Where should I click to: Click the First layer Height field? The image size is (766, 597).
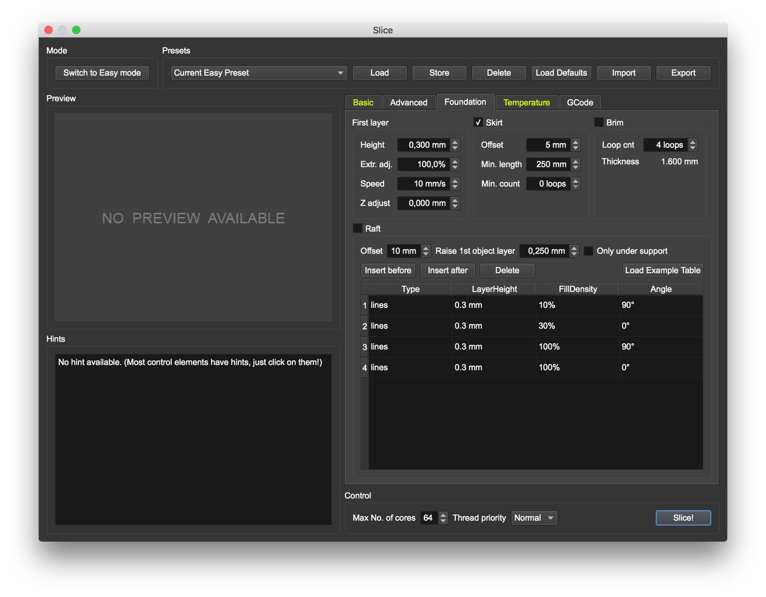coord(424,145)
